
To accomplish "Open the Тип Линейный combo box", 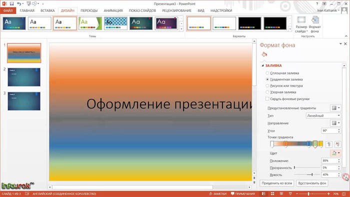I will point(323,115).
